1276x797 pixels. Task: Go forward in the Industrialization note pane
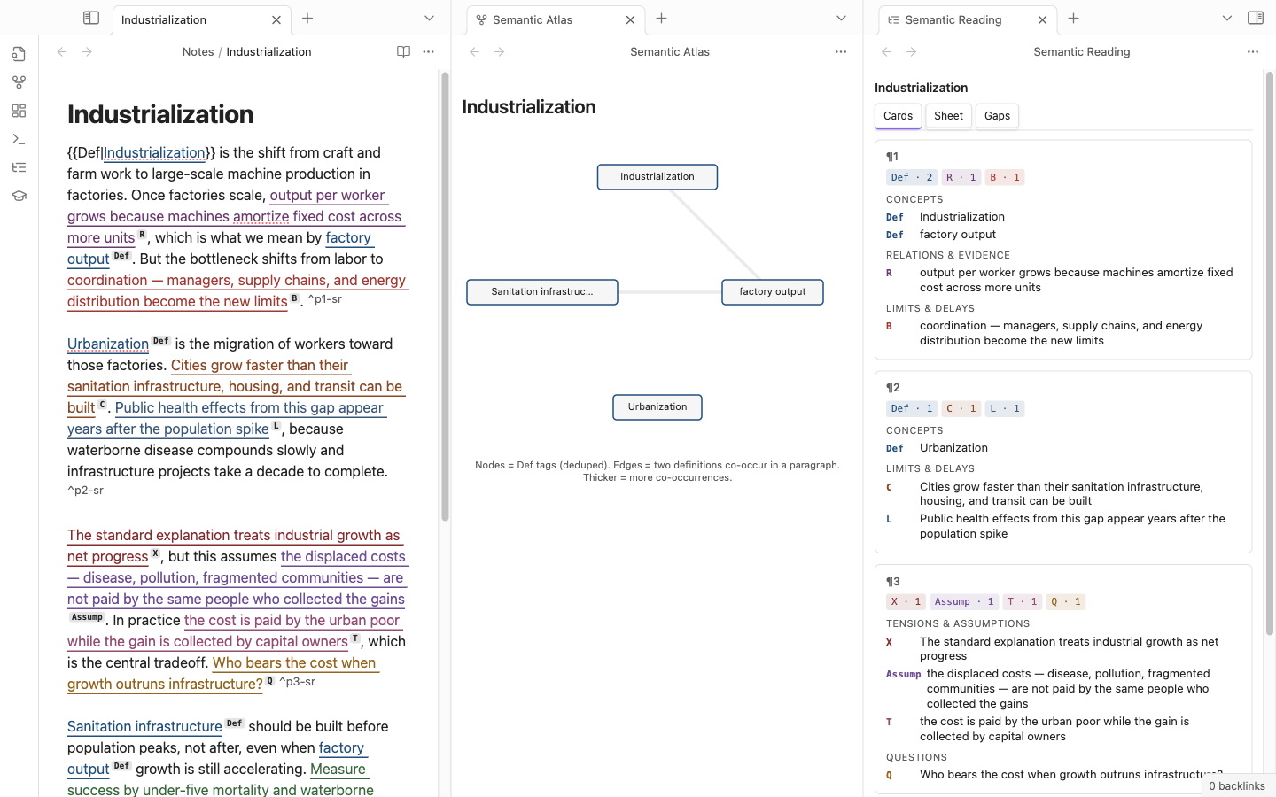click(x=87, y=52)
